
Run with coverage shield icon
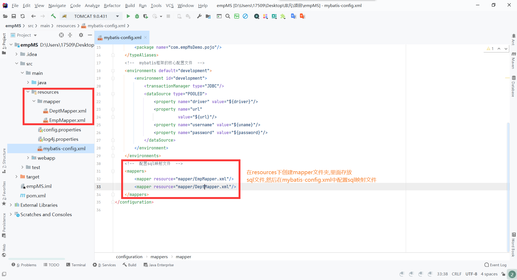146,16
